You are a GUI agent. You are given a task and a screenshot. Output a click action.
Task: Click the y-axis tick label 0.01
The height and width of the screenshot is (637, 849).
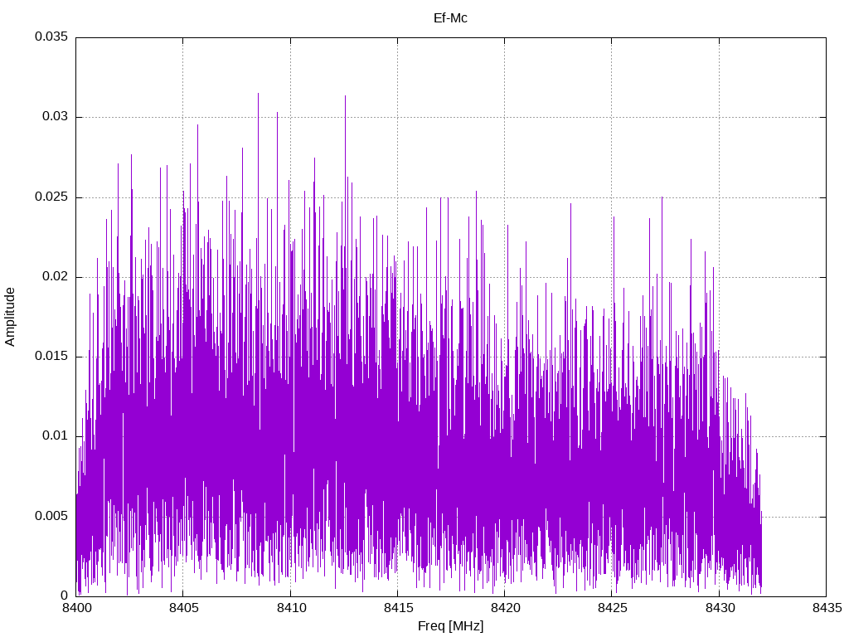pos(56,436)
